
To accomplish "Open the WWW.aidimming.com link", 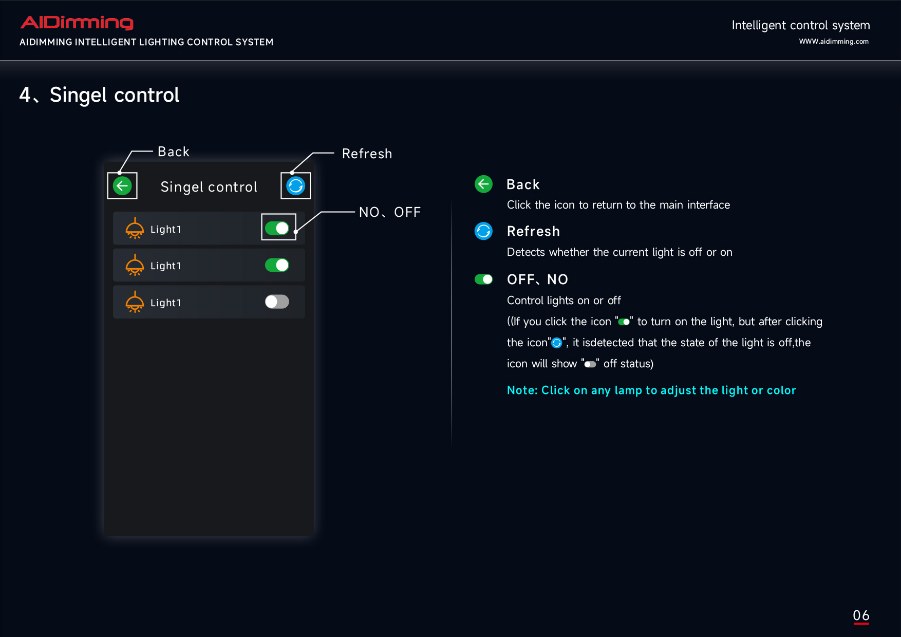I will (833, 42).
